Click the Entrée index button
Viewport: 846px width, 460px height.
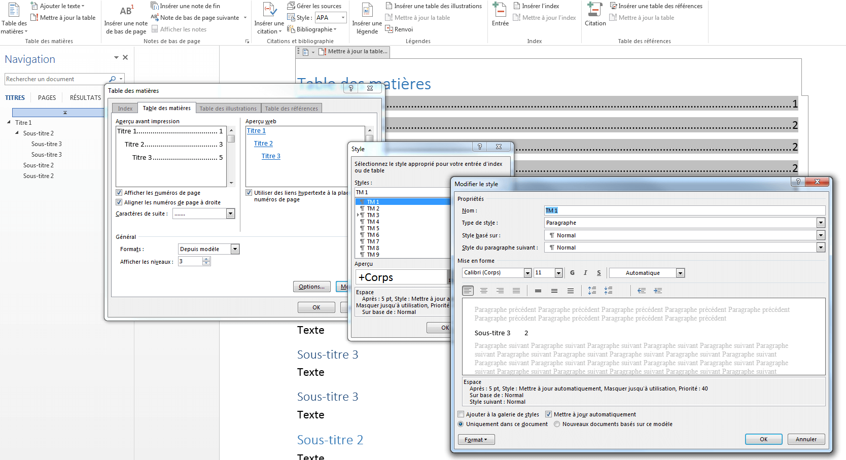click(x=500, y=15)
